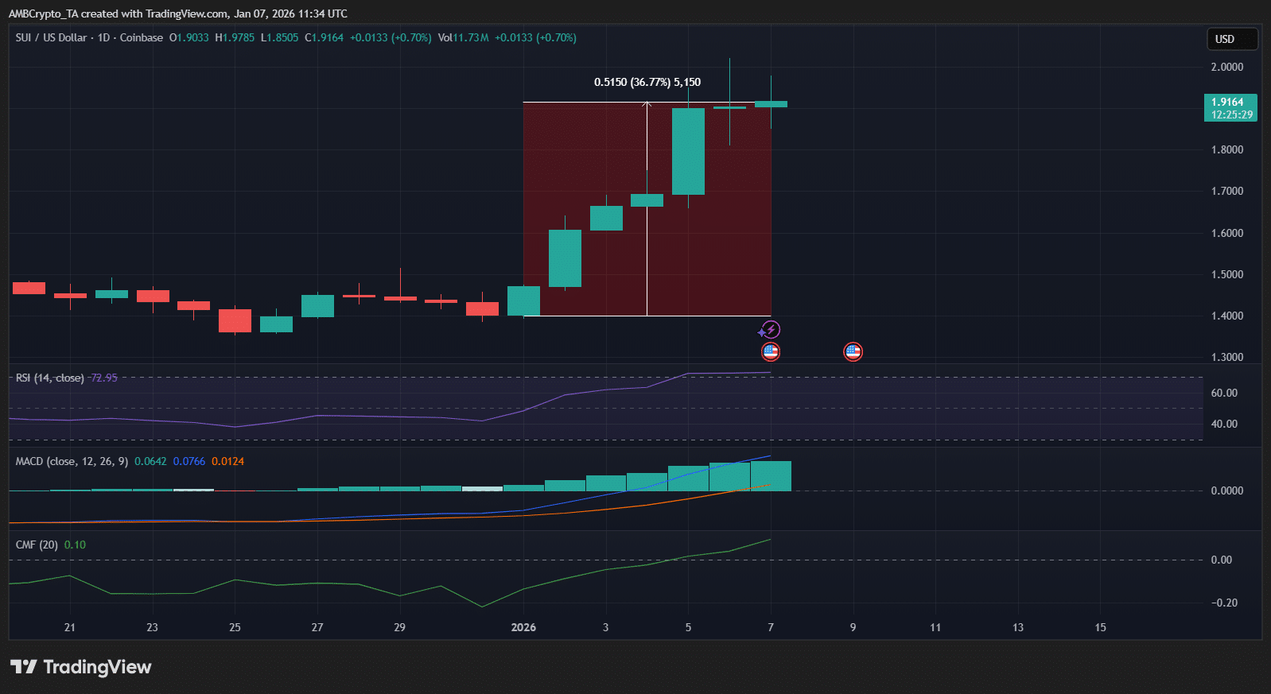
Task: Click the 15 date label on time axis
Action: (1100, 627)
